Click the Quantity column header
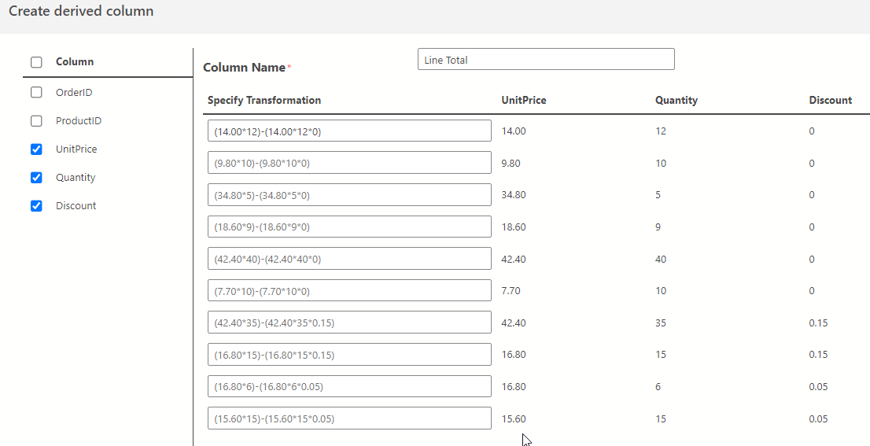The image size is (870, 446). (x=676, y=100)
